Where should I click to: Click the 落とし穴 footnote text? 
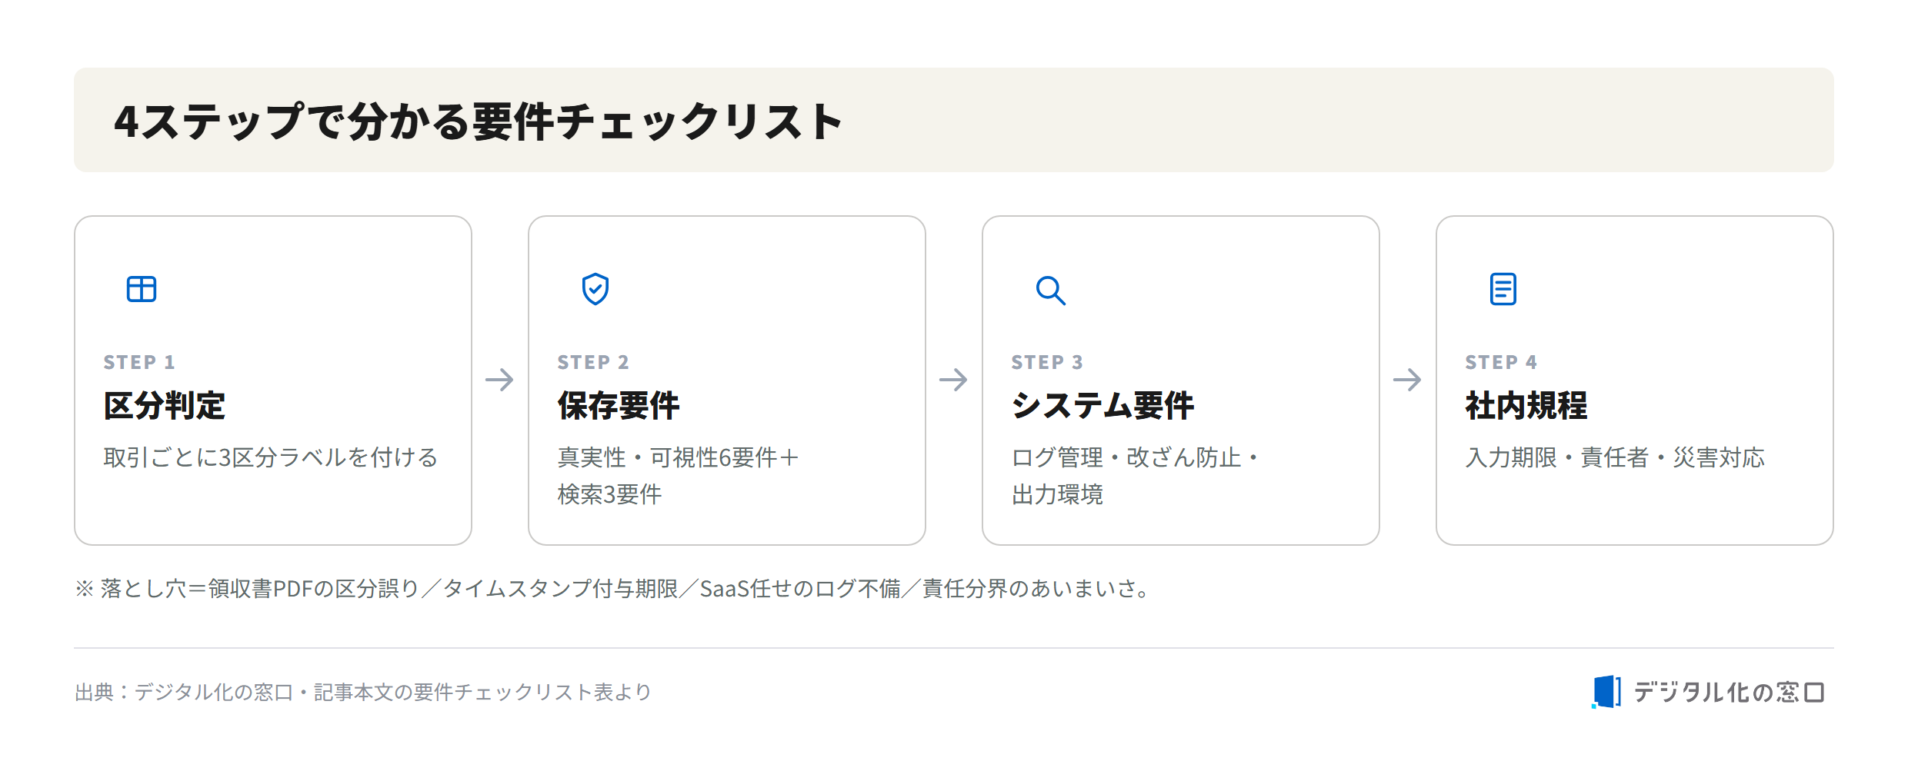pos(613,589)
